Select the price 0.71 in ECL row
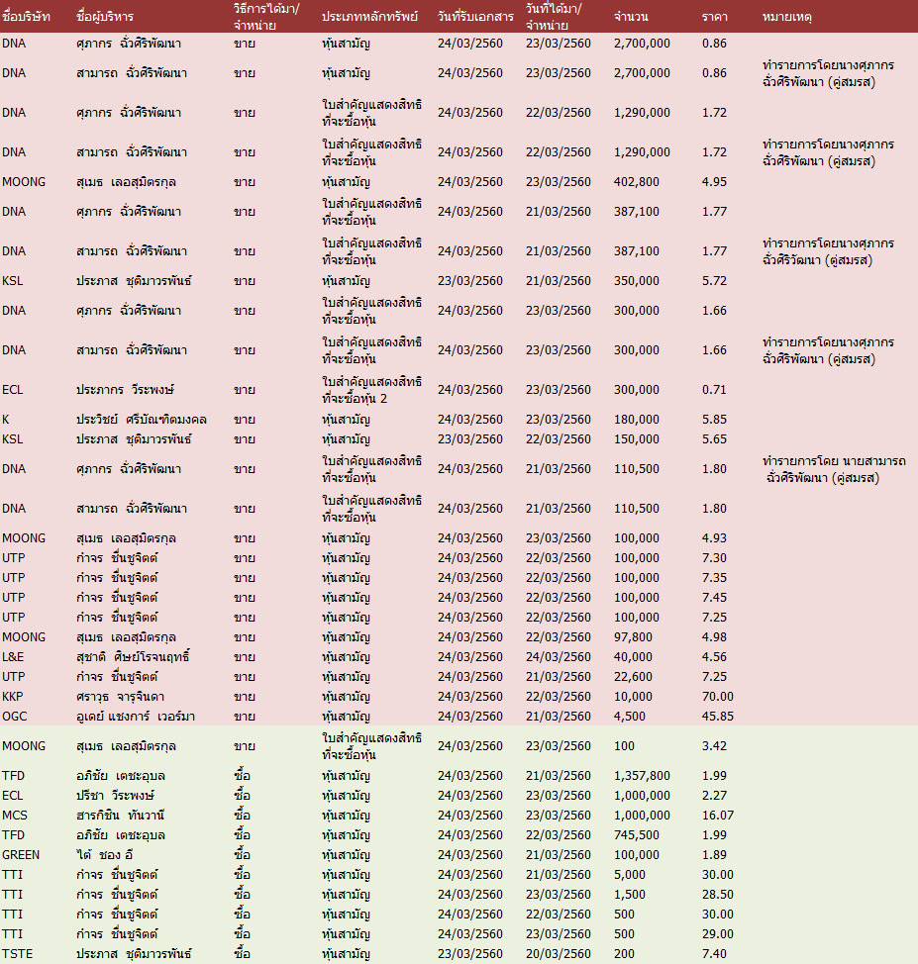 coord(714,390)
